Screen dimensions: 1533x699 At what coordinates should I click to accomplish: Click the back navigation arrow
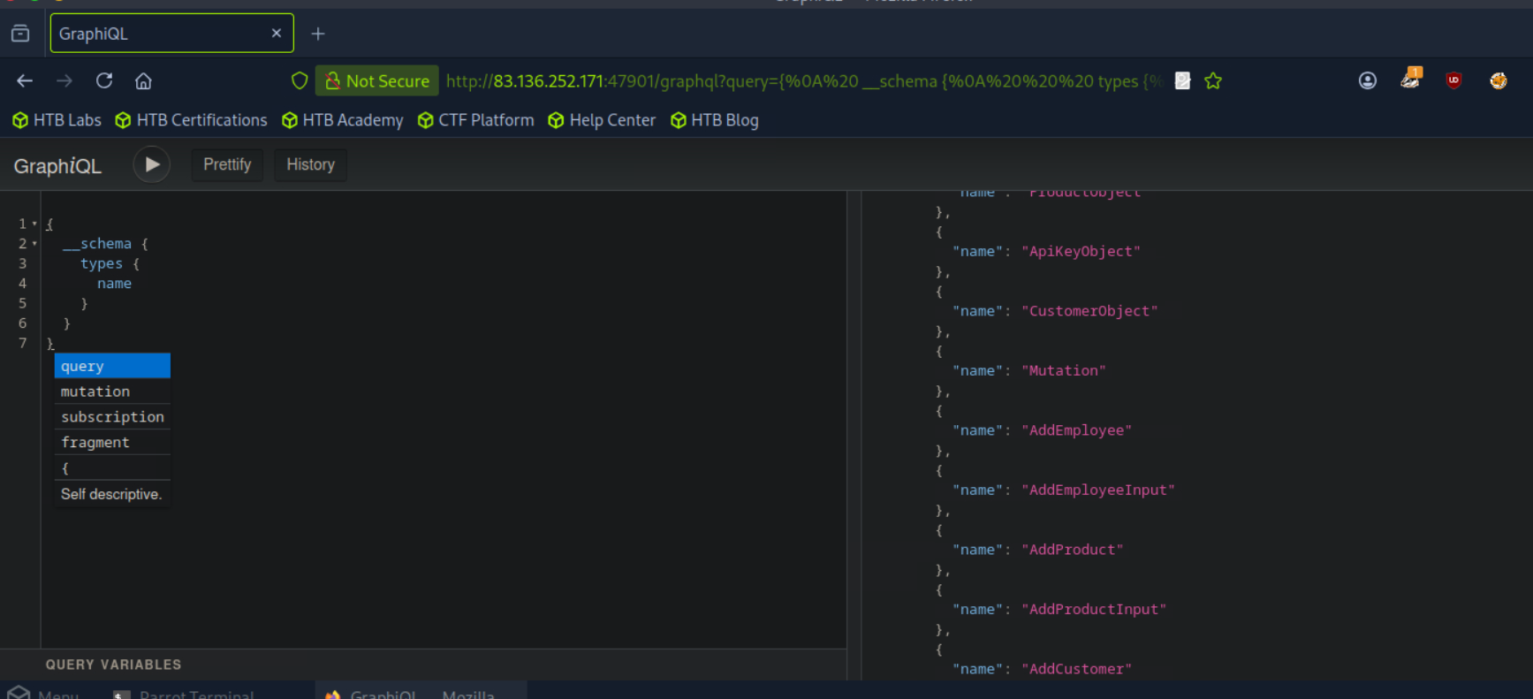tap(25, 81)
